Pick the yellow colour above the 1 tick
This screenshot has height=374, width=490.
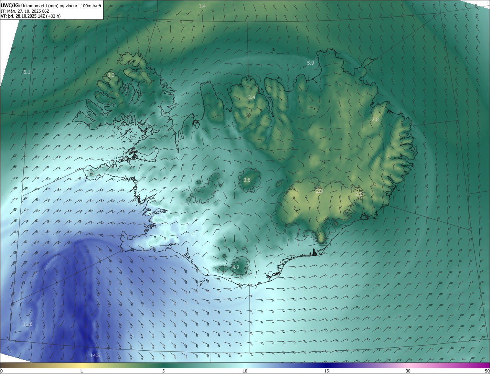tap(82, 365)
